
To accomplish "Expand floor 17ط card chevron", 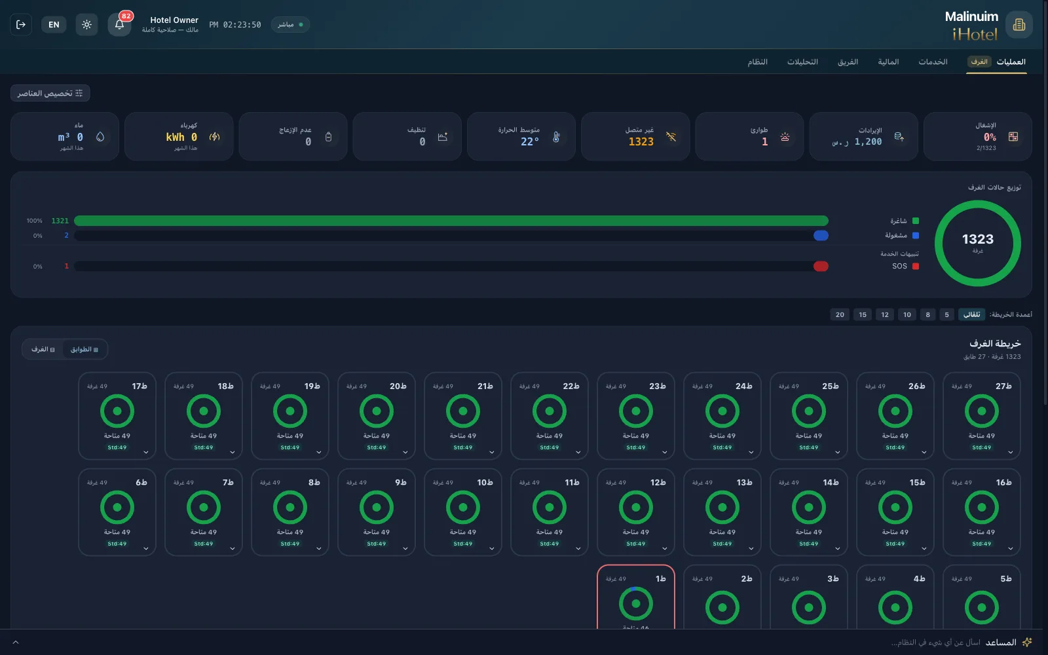I will tap(145, 452).
